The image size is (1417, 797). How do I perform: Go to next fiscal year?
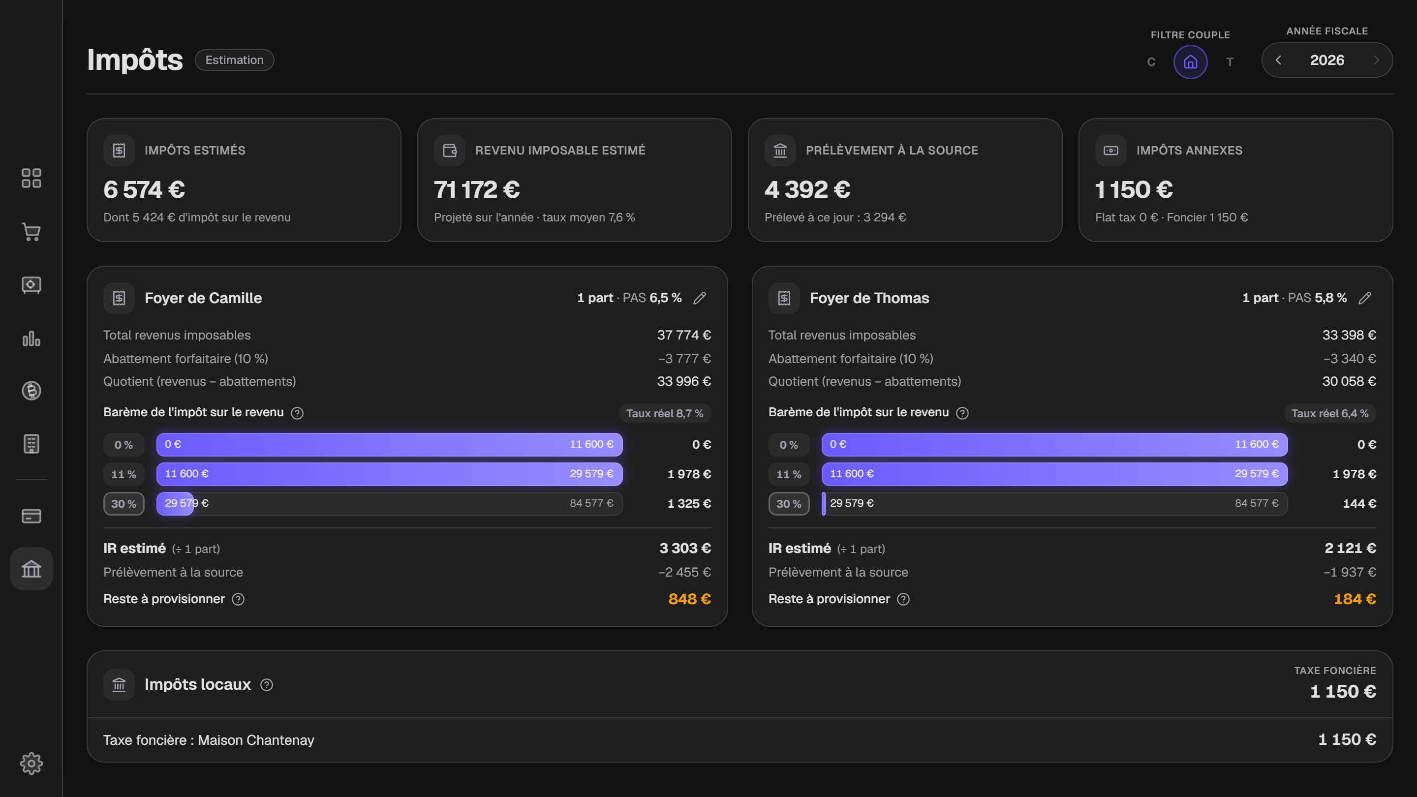point(1376,61)
